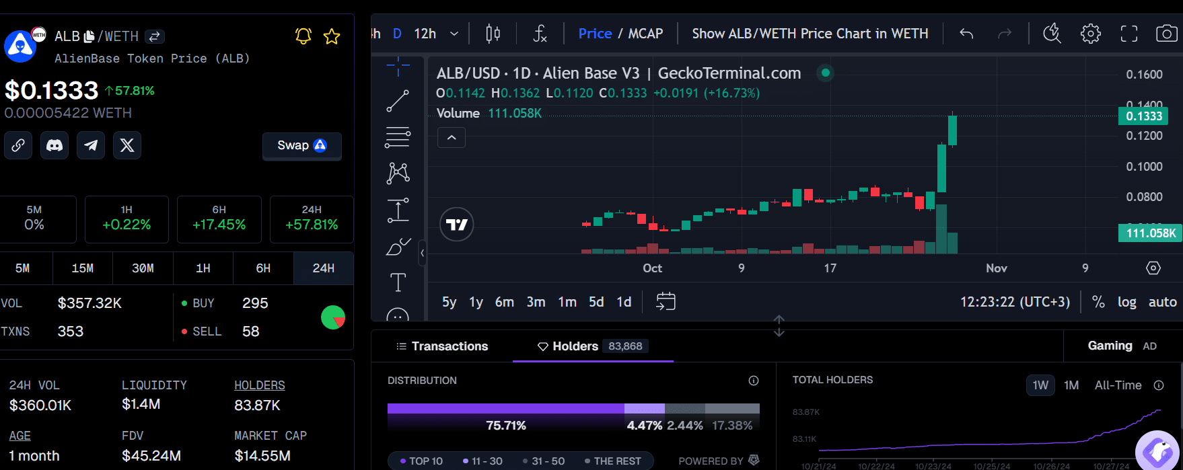The image size is (1183, 470).
Task: Open timezone 12:23:22 (UTC+3) selector
Action: coord(1015,302)
